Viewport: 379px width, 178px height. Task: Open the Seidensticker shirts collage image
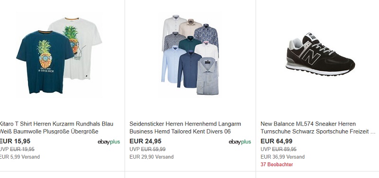coord(190,55)
